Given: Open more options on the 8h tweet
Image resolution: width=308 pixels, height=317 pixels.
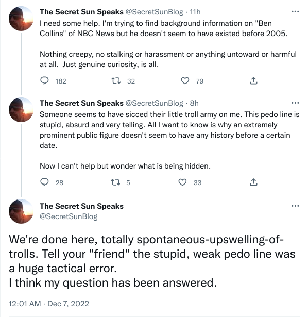Looking at the screenshot, I should pyautogui.click(x=295, y=103).
